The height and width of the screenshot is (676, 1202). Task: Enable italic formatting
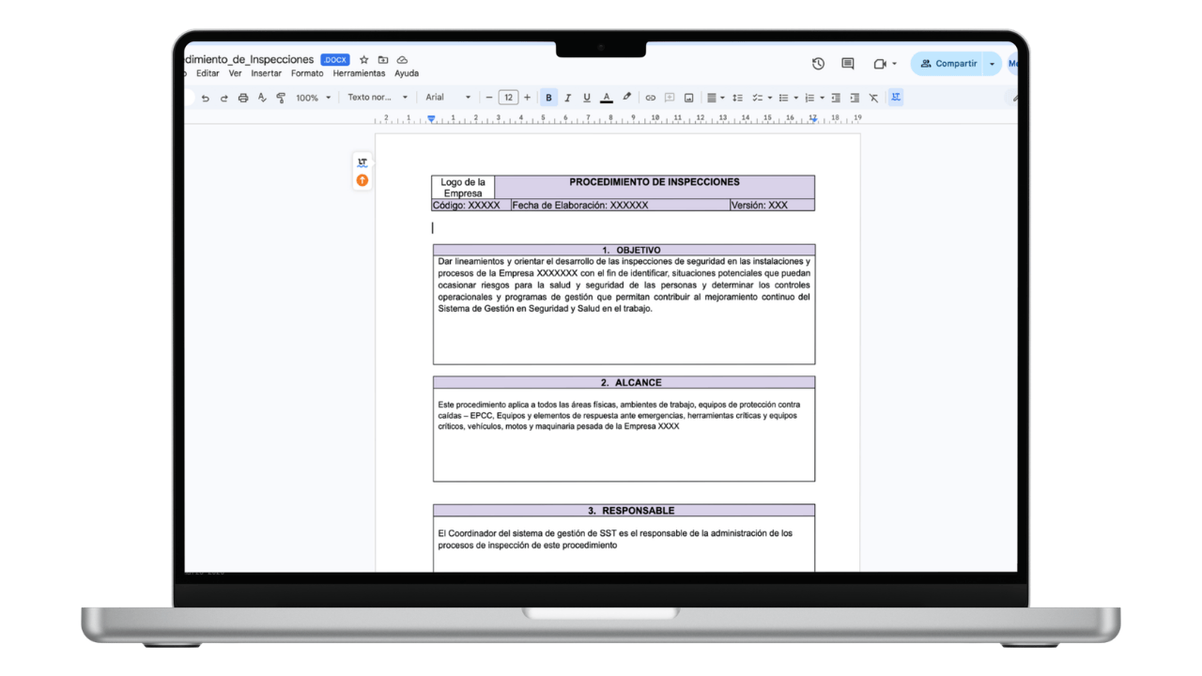(567, 97)
